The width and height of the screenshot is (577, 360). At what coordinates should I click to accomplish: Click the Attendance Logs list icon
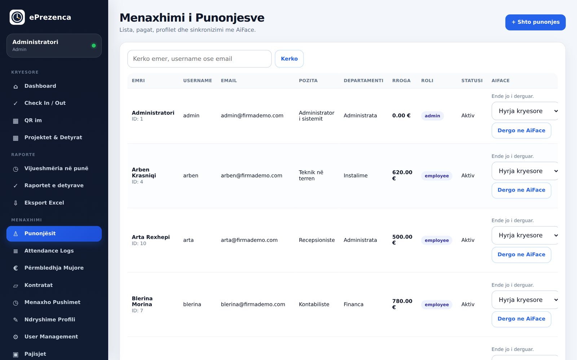[x=16, y=251]
